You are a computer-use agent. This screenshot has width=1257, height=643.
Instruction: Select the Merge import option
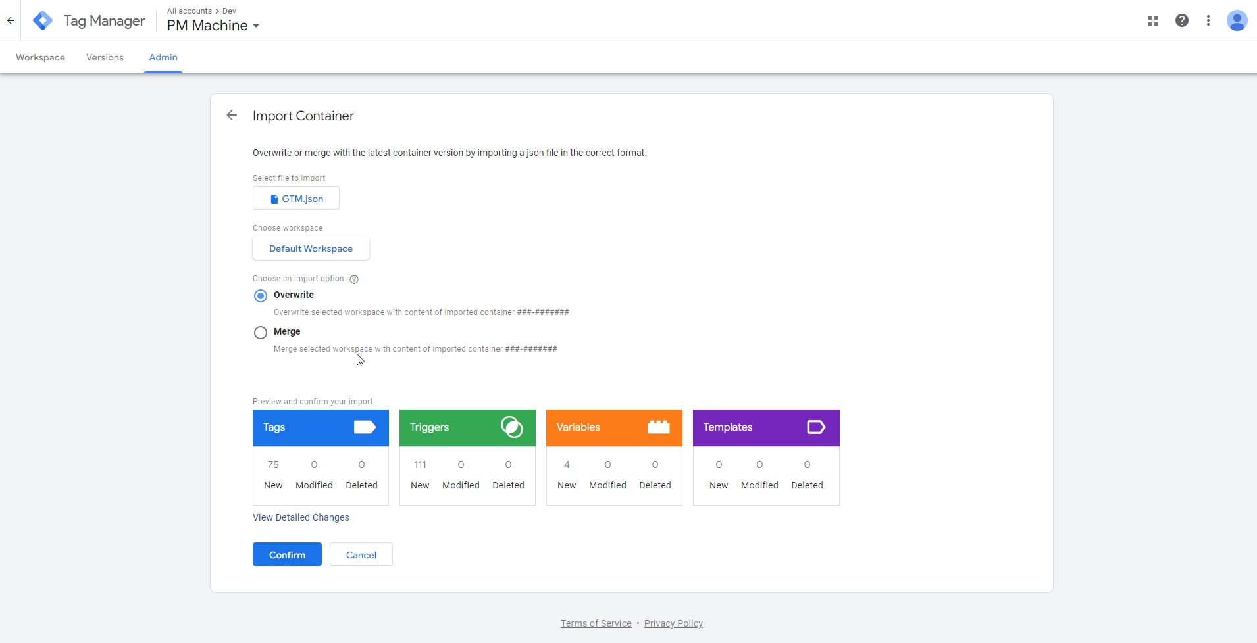pyautogui.click(x=261, y=333)
